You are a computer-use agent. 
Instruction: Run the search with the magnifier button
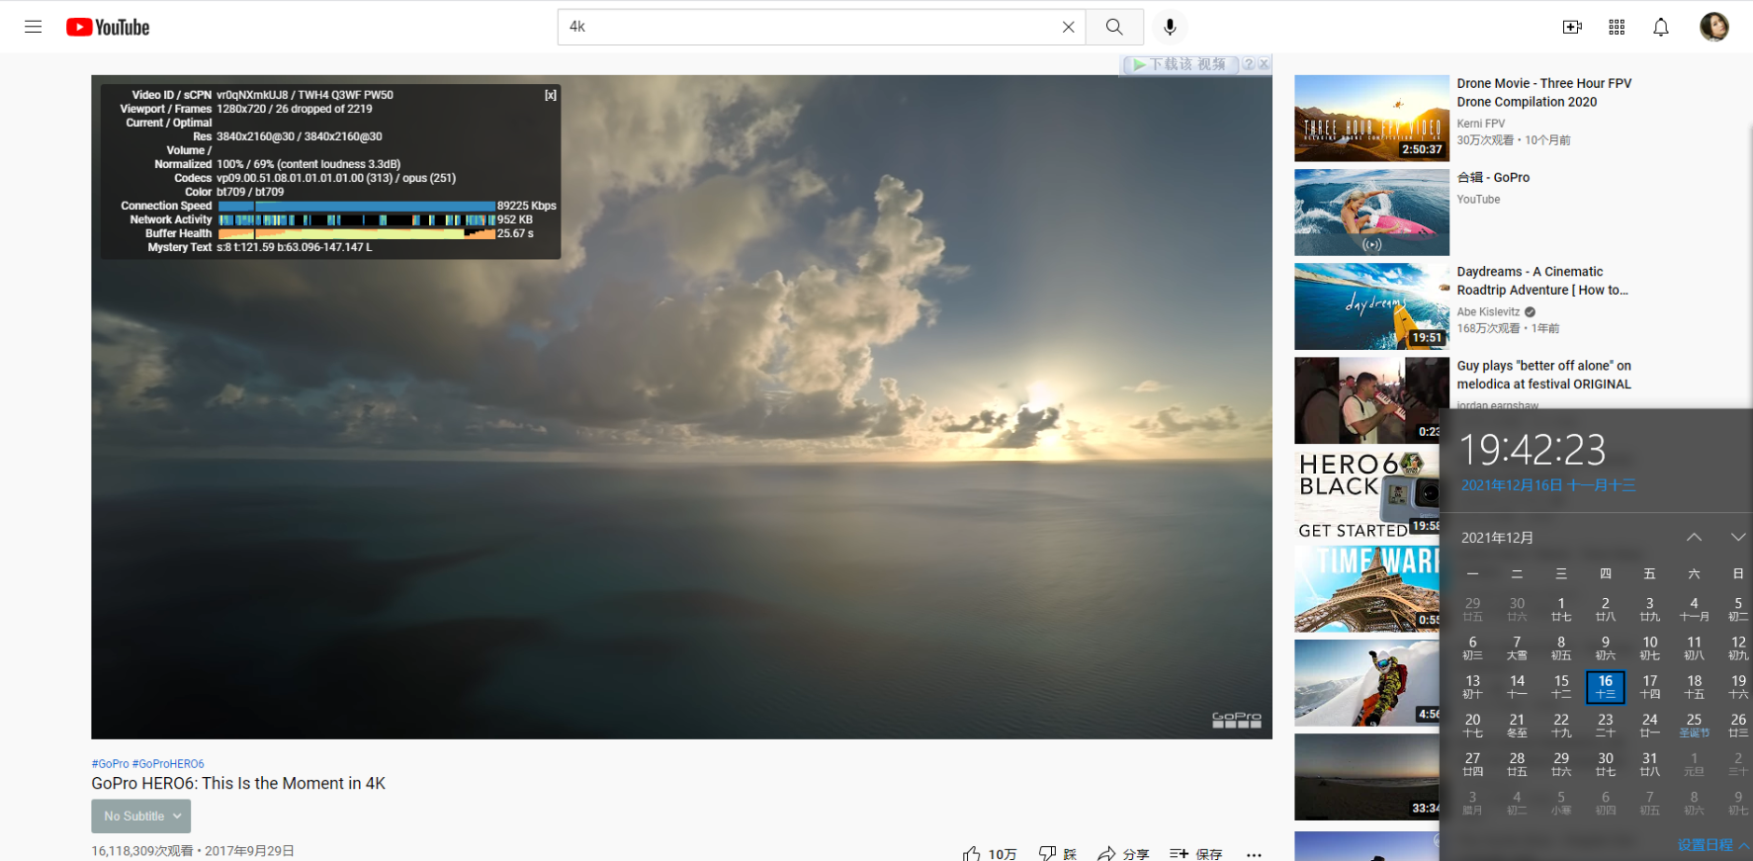point(1114,27)
